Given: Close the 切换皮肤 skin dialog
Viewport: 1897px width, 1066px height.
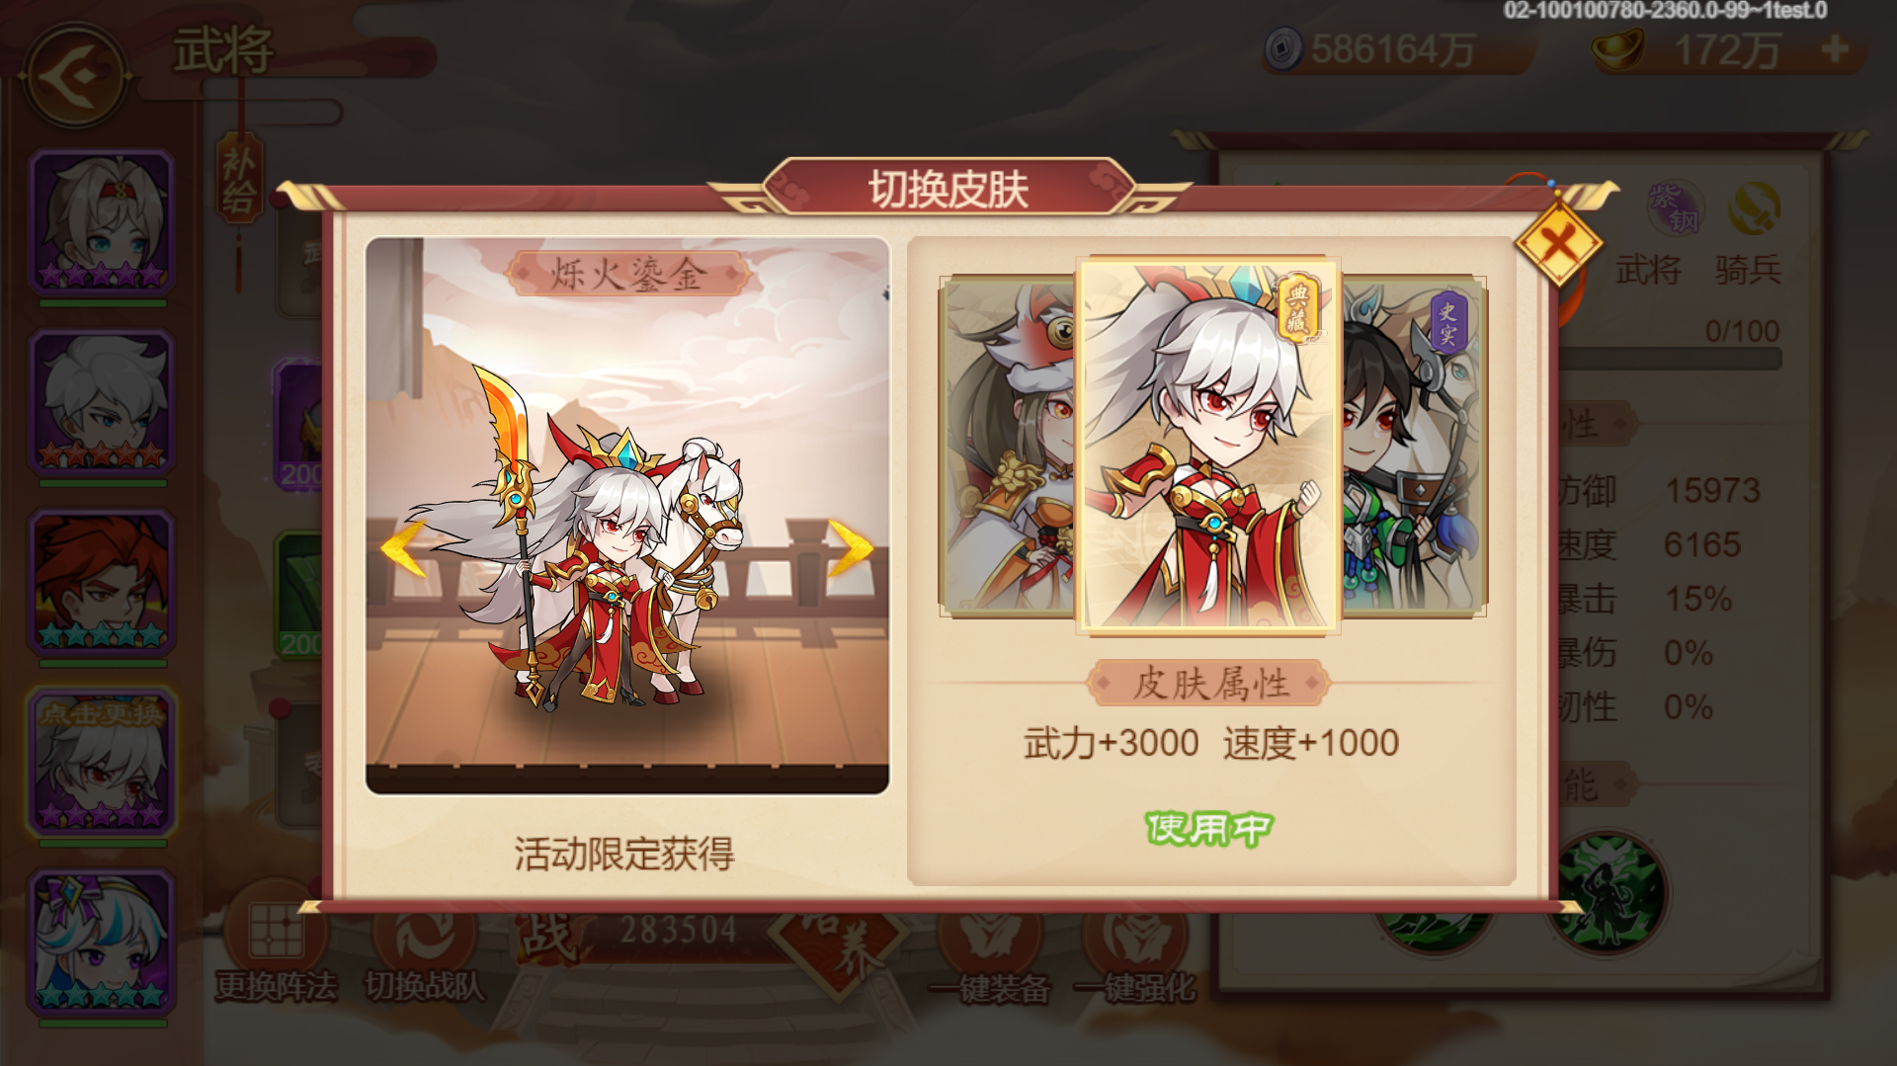Looking at the screenshot, I should 1558,242.
